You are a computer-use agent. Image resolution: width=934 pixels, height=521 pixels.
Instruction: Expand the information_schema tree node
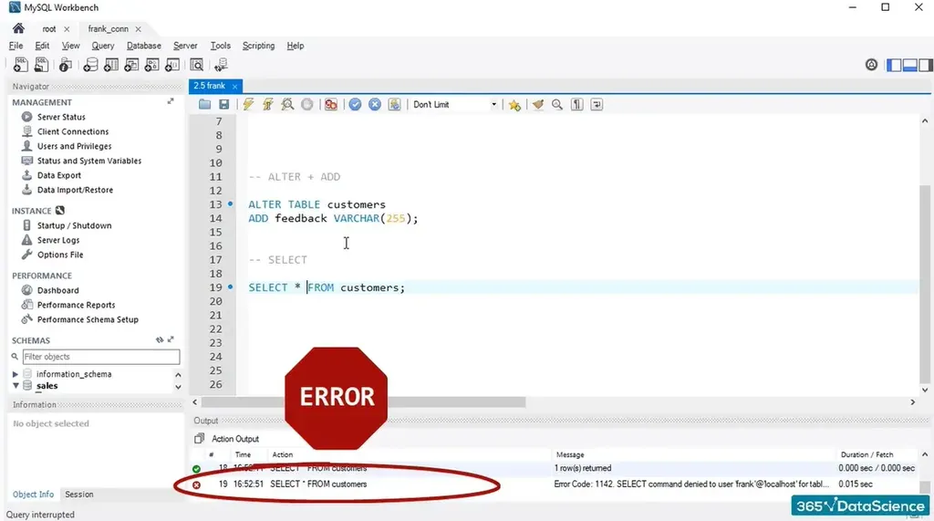[16, 374]
